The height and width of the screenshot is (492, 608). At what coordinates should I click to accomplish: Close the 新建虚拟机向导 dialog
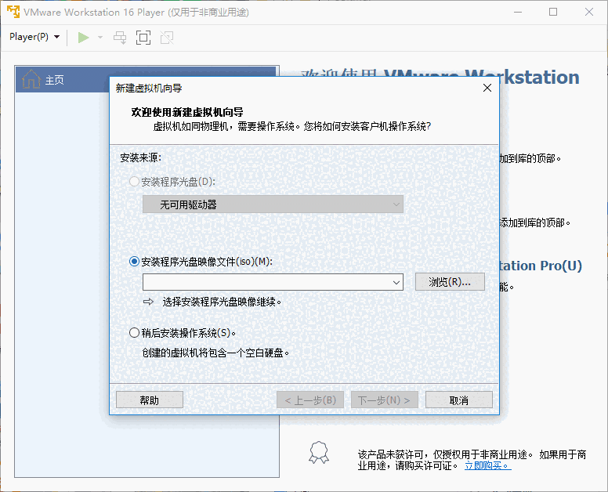pos(487,88)
